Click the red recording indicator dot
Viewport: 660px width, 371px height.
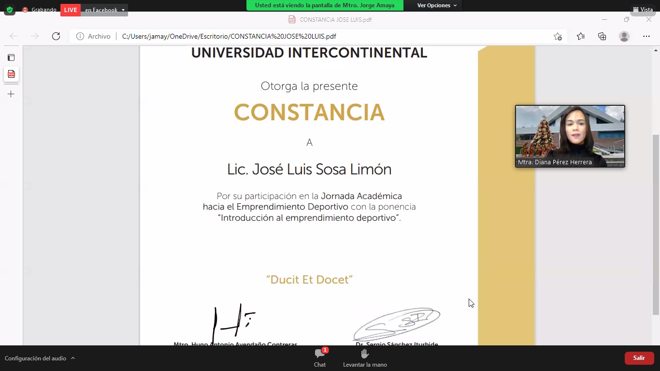[x=25, y=10]
